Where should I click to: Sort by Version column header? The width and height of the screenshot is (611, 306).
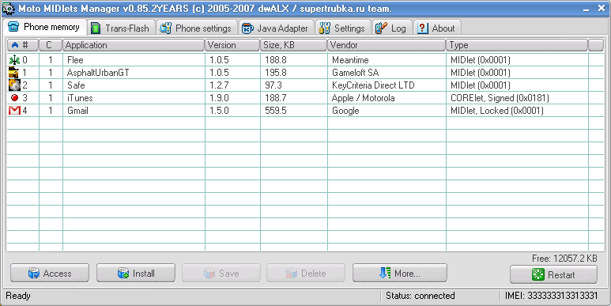click(x=232, y=45)
